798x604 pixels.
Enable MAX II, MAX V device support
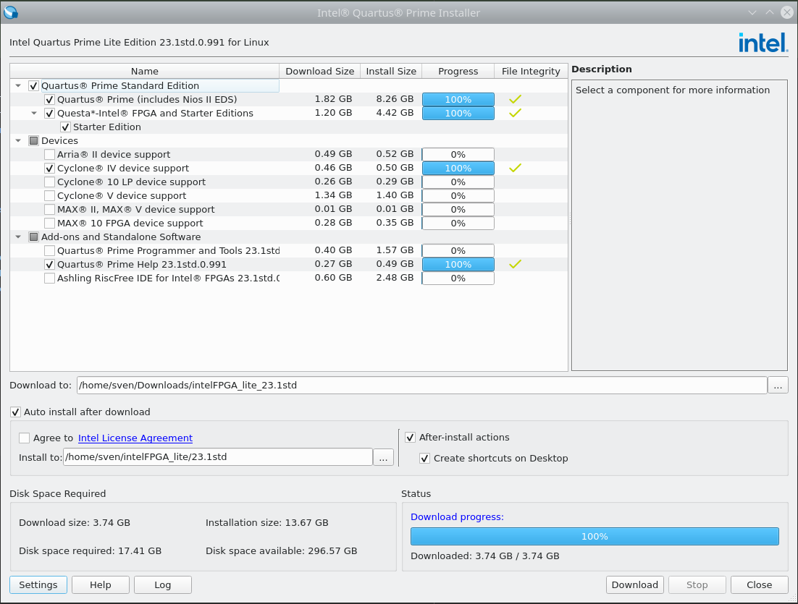[49, 210]
